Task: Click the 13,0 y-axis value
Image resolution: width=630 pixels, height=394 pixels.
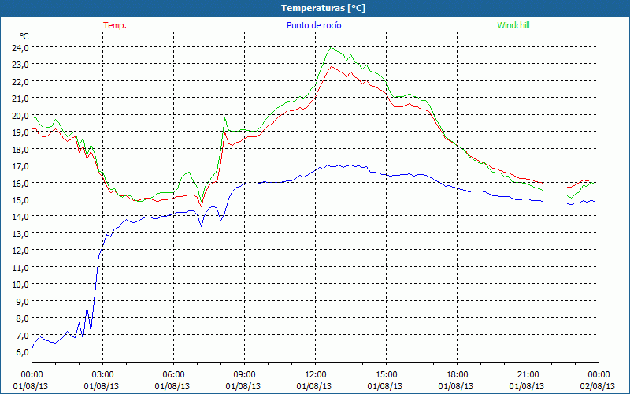Action: (x=21, y=234)
